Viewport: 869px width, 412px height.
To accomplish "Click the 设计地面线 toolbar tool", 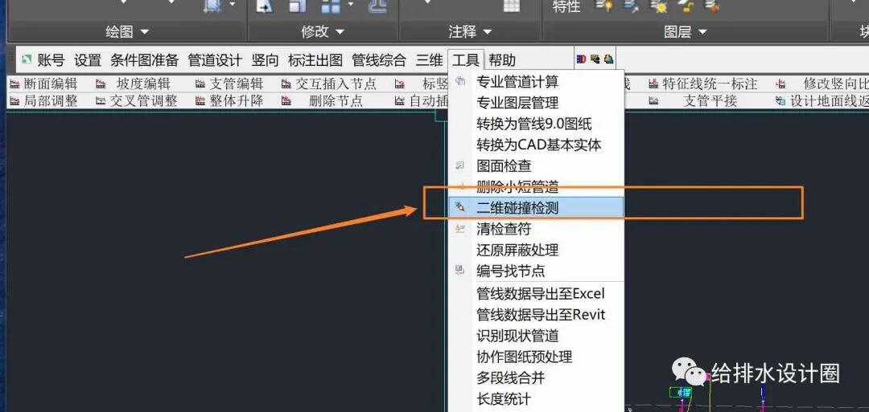I will click(822, 100).
